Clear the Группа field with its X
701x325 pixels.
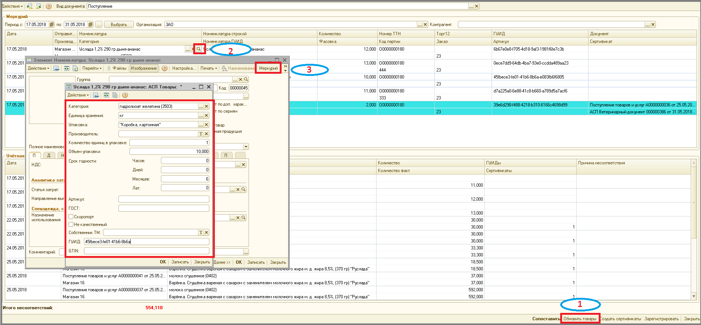[x=241, y=79]
